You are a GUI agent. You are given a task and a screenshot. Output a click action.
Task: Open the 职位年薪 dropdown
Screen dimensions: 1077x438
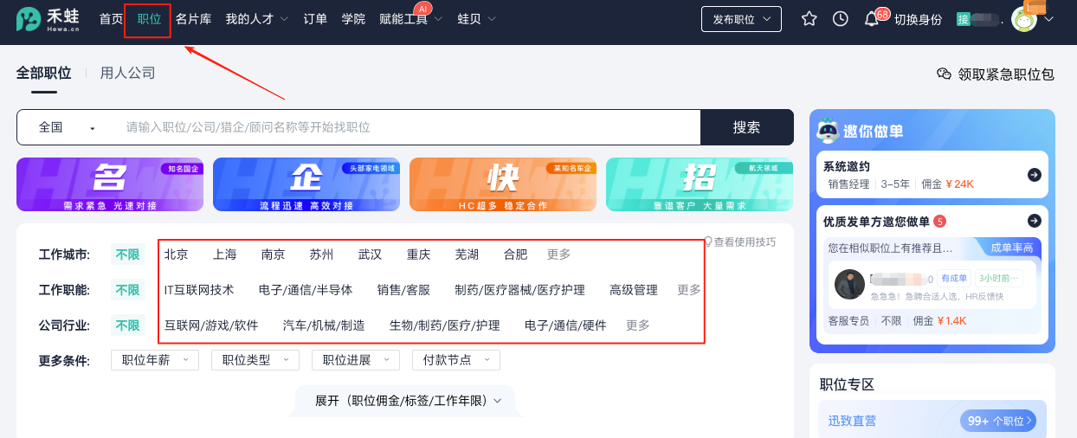(155, 360)
